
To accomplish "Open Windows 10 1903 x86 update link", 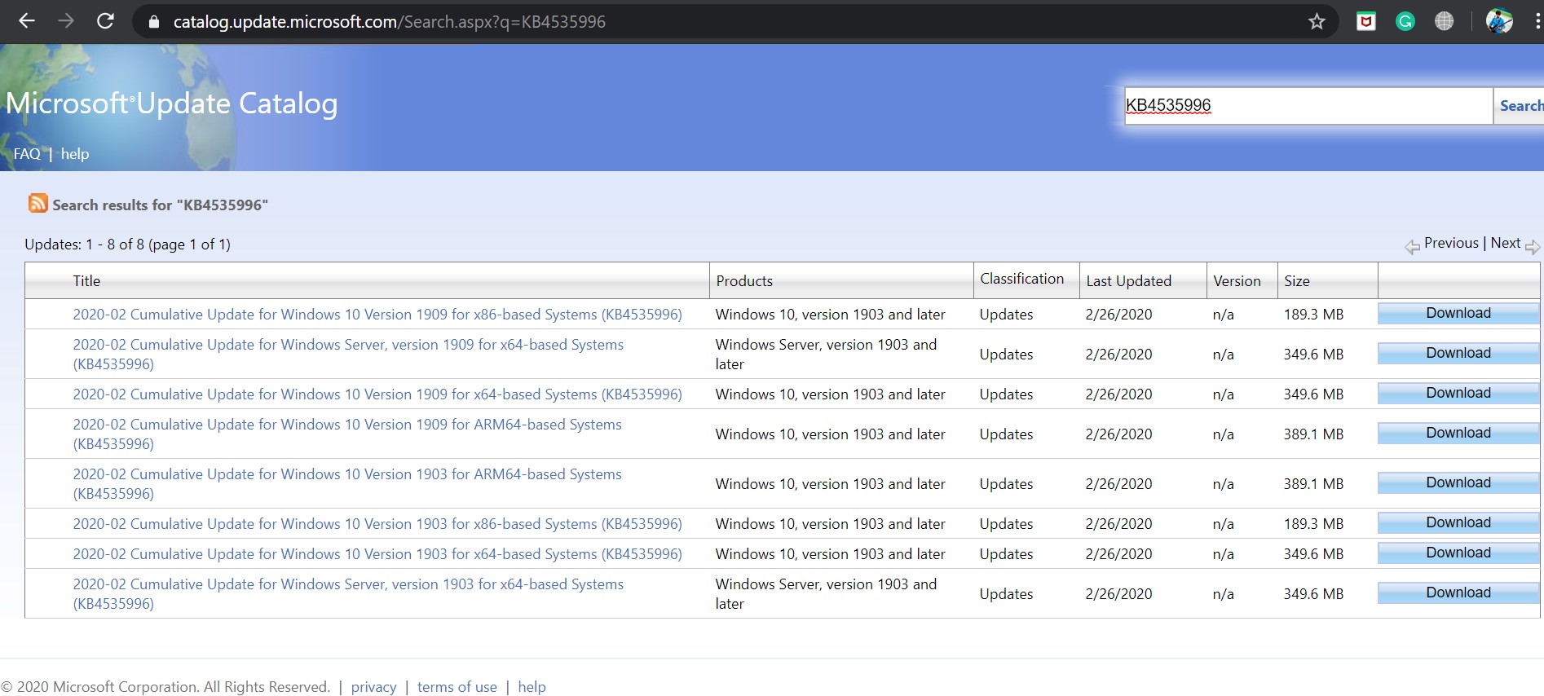I will tap(377, 524).
